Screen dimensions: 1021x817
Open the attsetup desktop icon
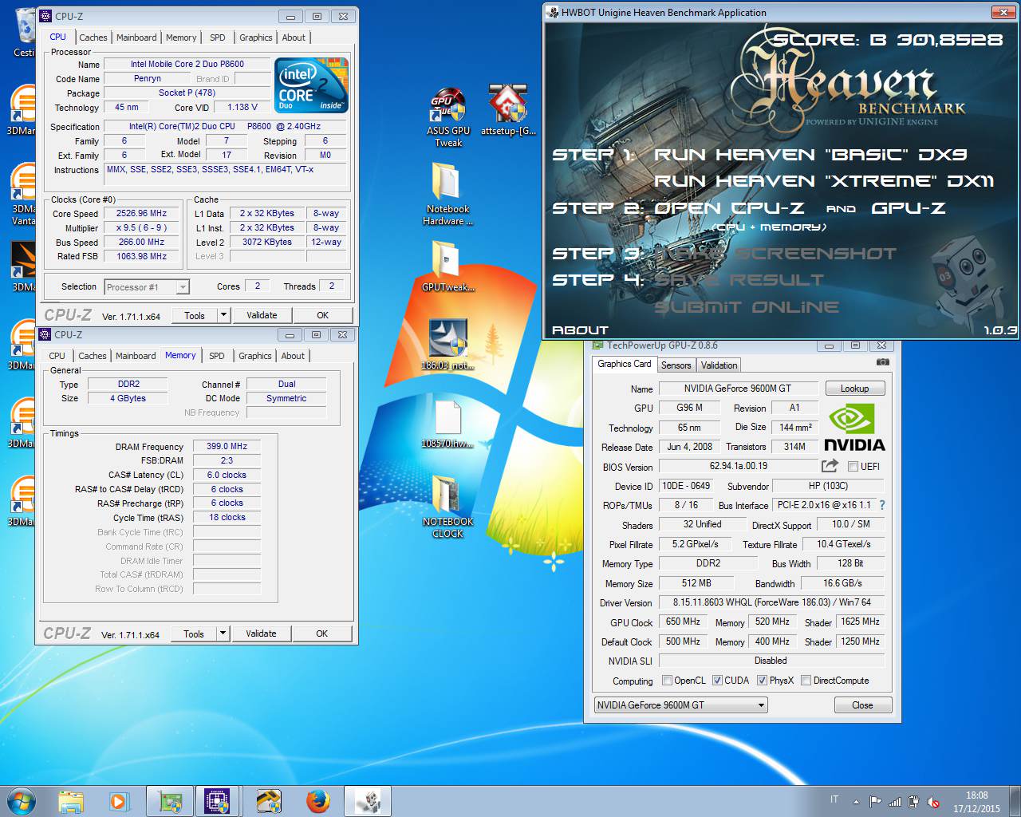coord(508,110)
